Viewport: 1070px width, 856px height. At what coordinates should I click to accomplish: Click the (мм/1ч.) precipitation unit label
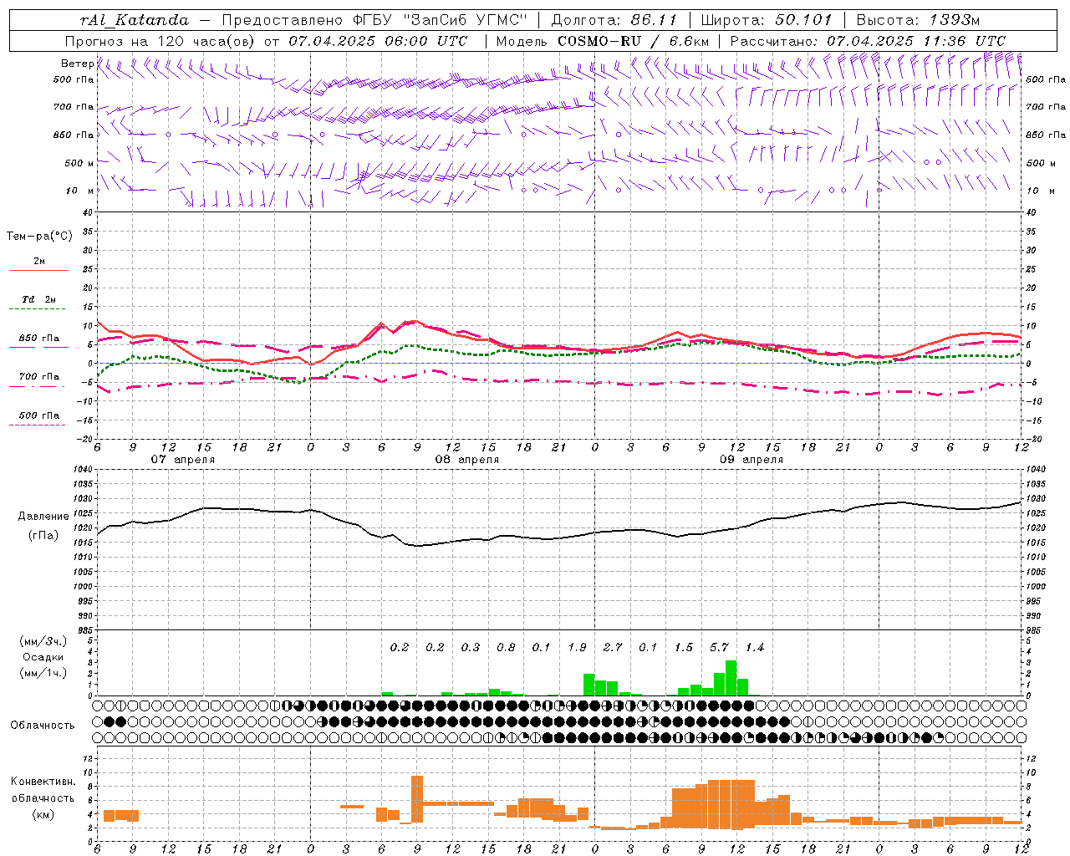(43, 673)
